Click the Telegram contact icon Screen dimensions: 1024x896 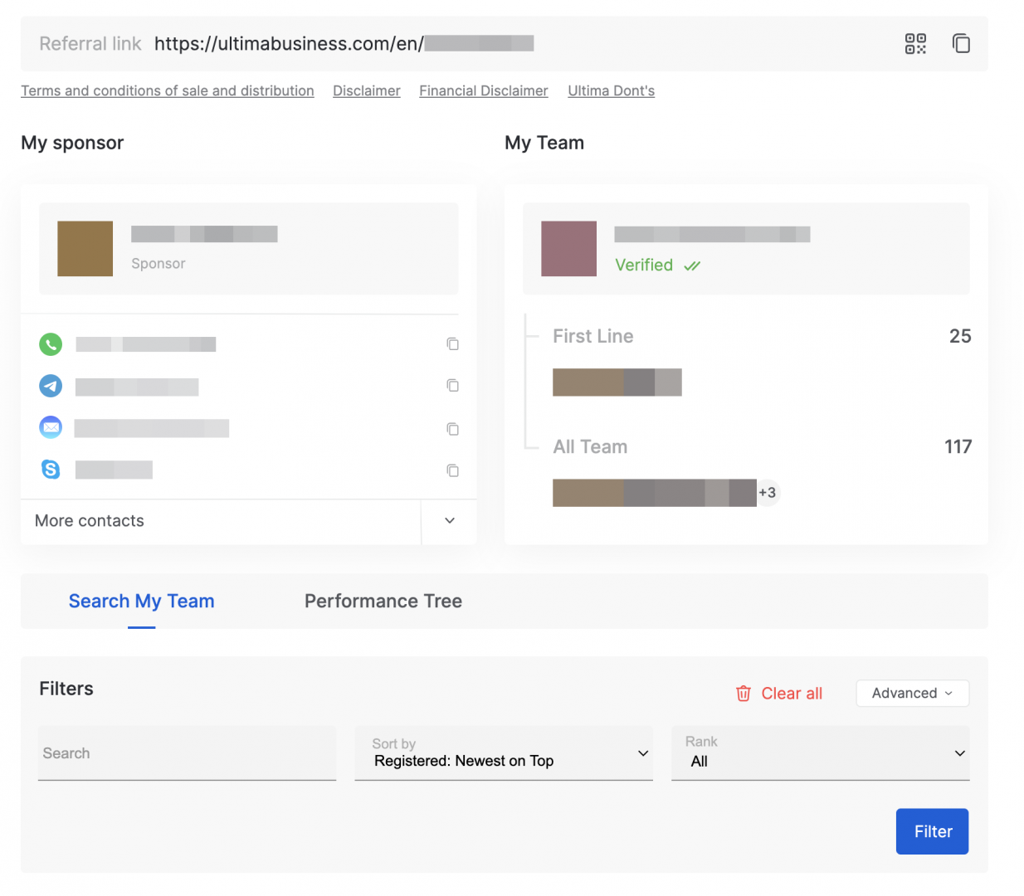[51, 386]
